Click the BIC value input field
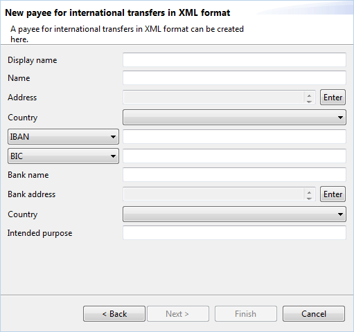 pos(234,156)
